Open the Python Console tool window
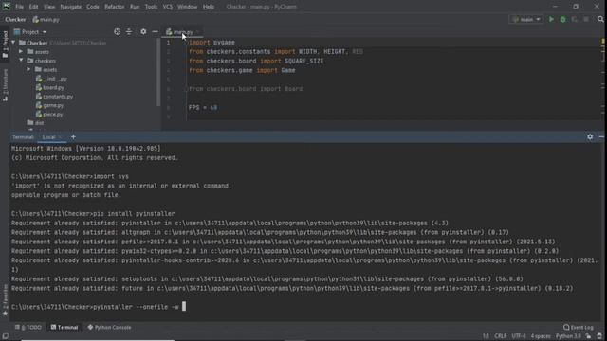 109,327
